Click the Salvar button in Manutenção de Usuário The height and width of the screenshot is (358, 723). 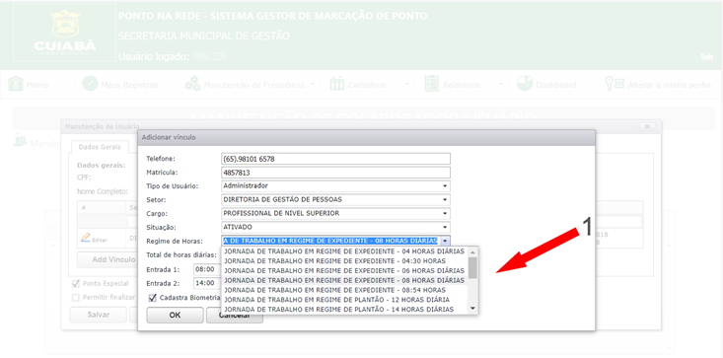tap(99, 316)
